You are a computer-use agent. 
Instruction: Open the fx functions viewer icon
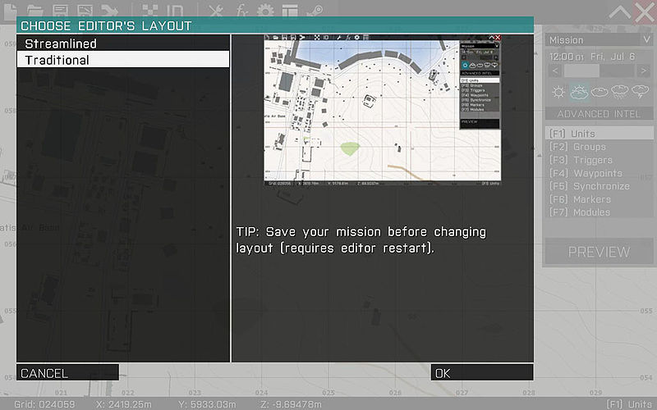click(x=241, y=11)
